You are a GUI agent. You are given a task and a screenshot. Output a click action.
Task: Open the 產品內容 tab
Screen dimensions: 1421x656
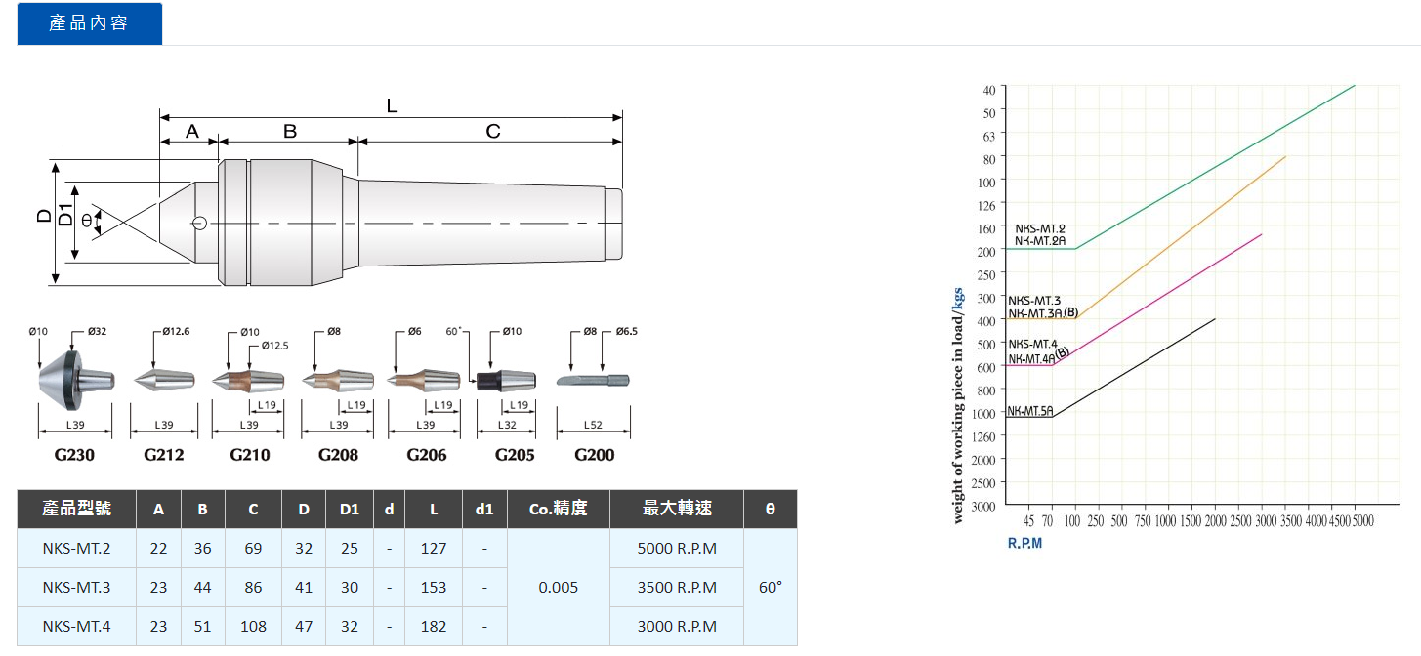tap(89, 23)
